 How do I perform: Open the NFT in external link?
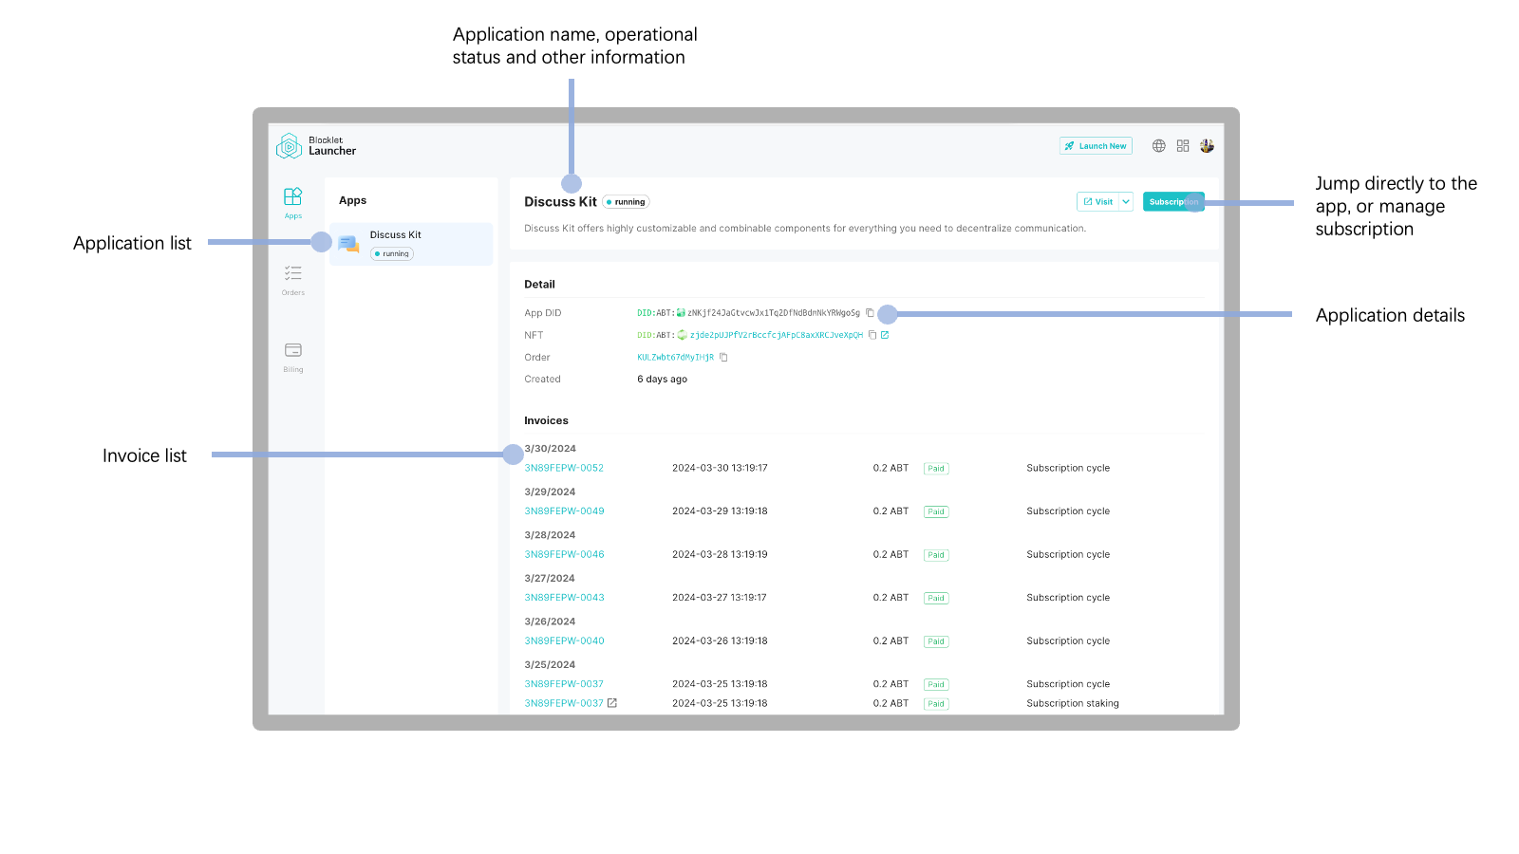point(885,335)
